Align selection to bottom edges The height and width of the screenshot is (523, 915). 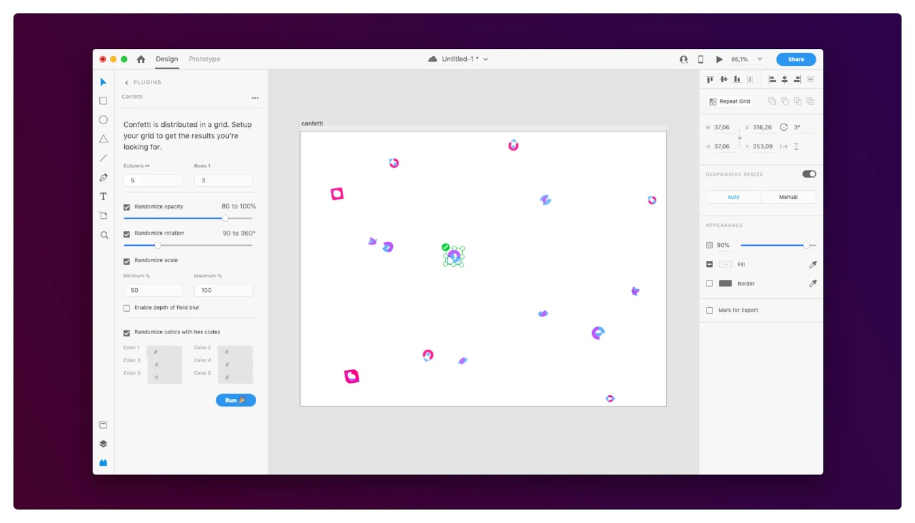[x=737, y=79]
